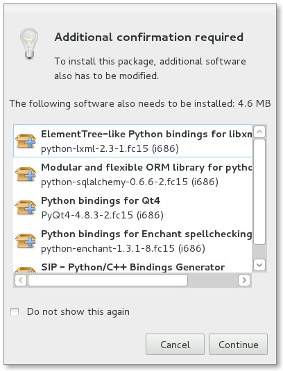
Task: Continue with the installation
Action: 239,345
